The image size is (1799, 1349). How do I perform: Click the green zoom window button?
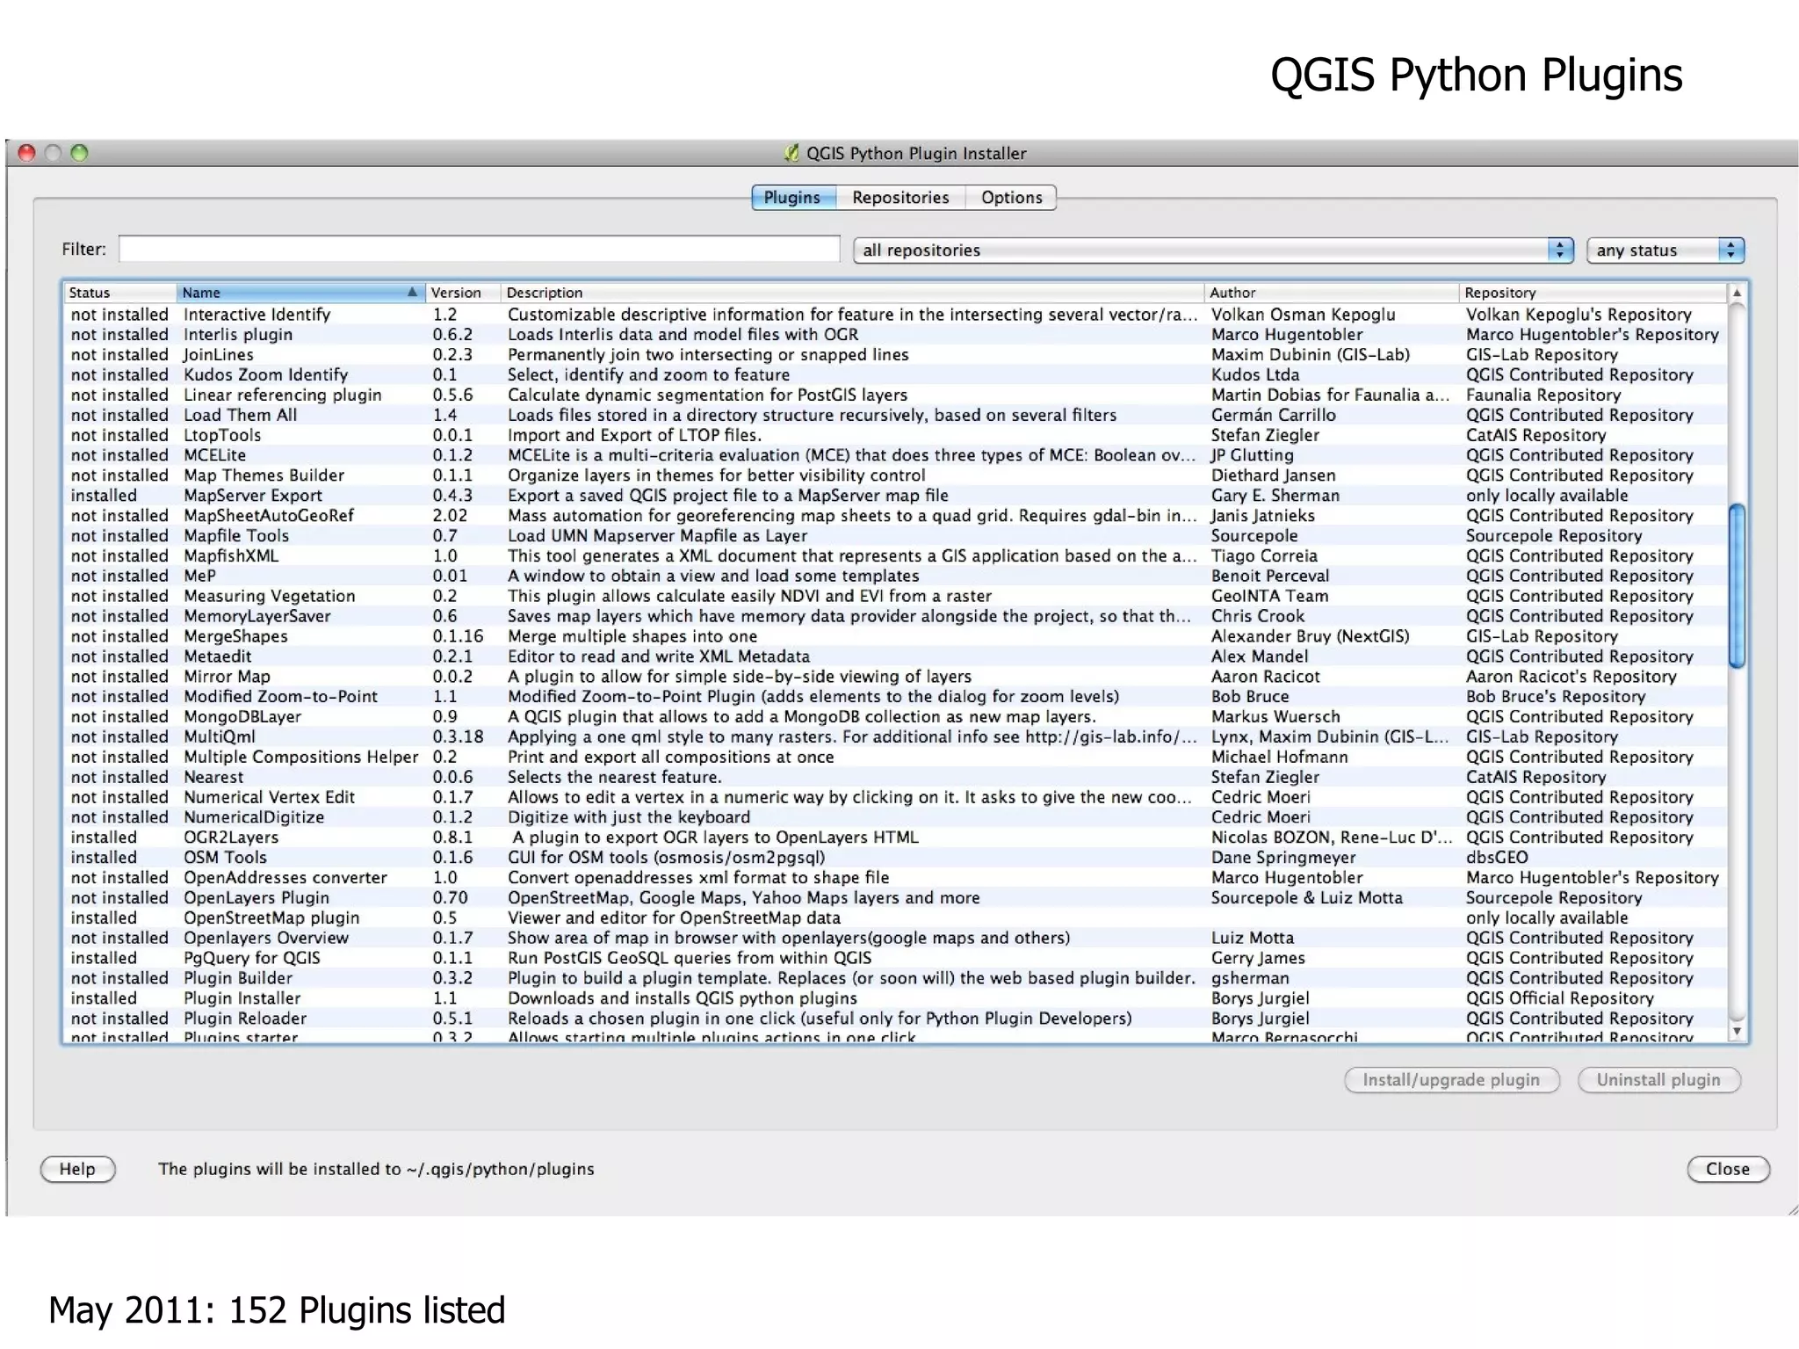coord(79,153)
